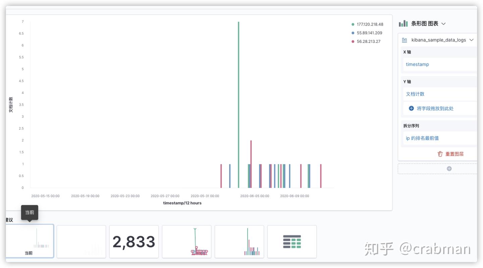Click 重置图层 to reset the layer
This screenshot has width=483, height=268.
(x=454, y=154)
